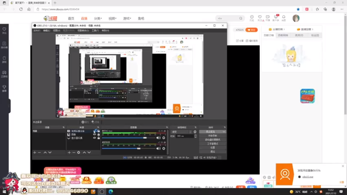Move the scene up in list
This screenshot has width=347, height=195.
[45, 152]
